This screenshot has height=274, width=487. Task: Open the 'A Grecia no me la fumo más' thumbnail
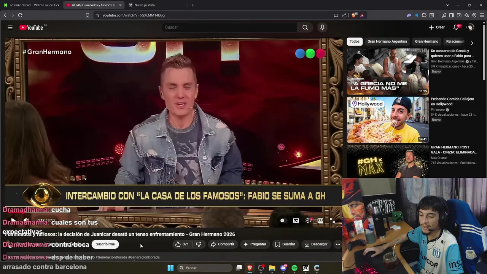388,72
